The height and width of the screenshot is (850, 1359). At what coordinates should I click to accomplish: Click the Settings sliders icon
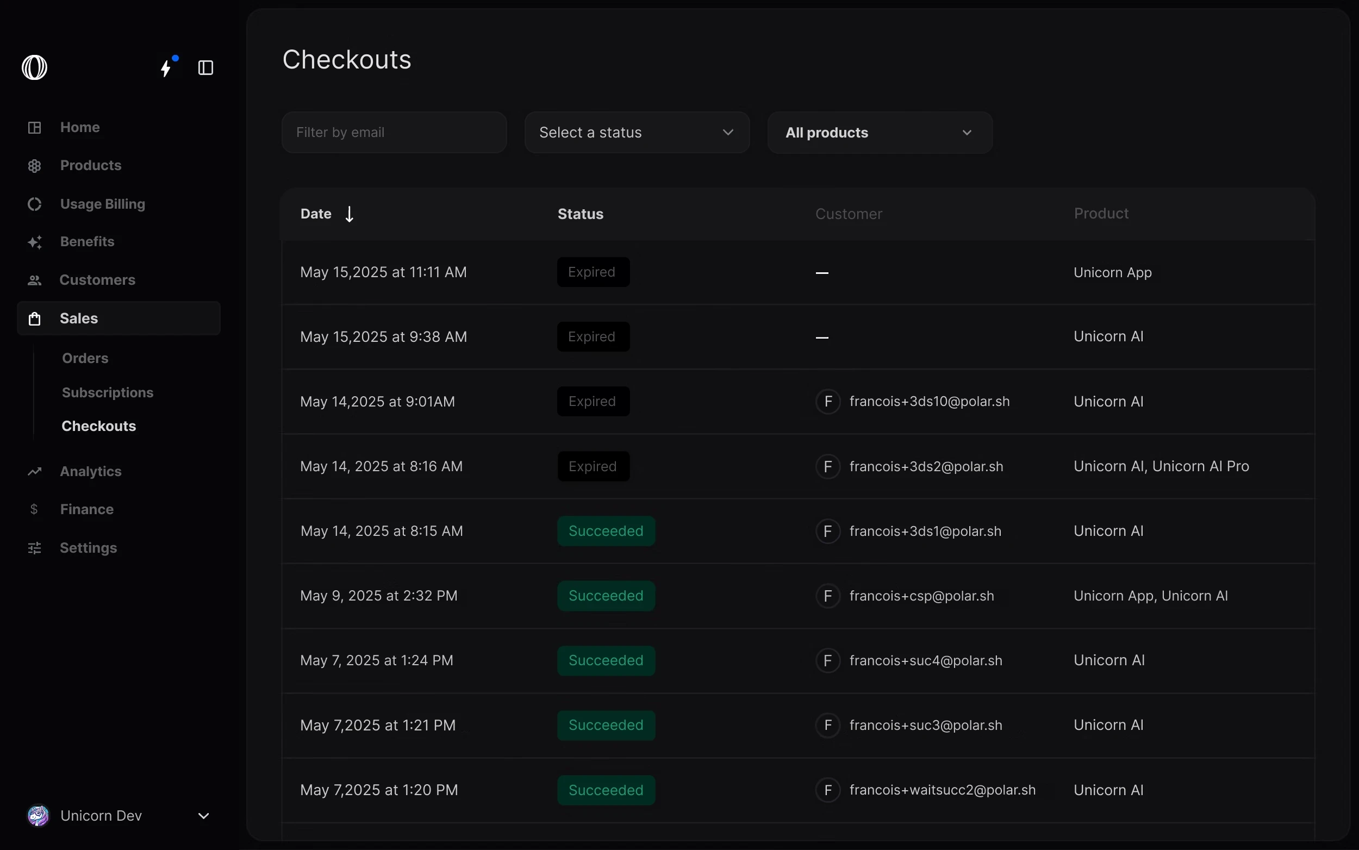tap(34, 548)
